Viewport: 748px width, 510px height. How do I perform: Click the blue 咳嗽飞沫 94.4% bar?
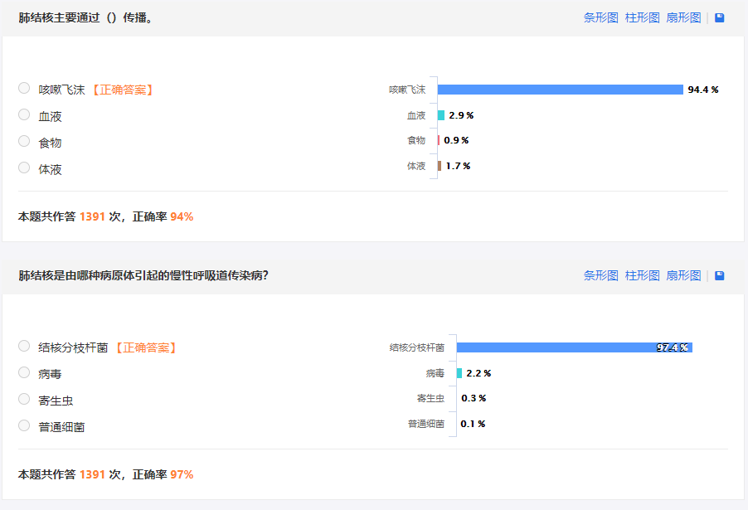pyautogui.click(x=560, y=90)
